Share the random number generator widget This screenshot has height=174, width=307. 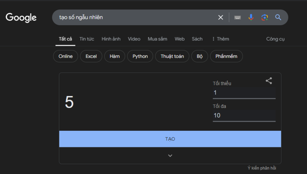[269, 81]
